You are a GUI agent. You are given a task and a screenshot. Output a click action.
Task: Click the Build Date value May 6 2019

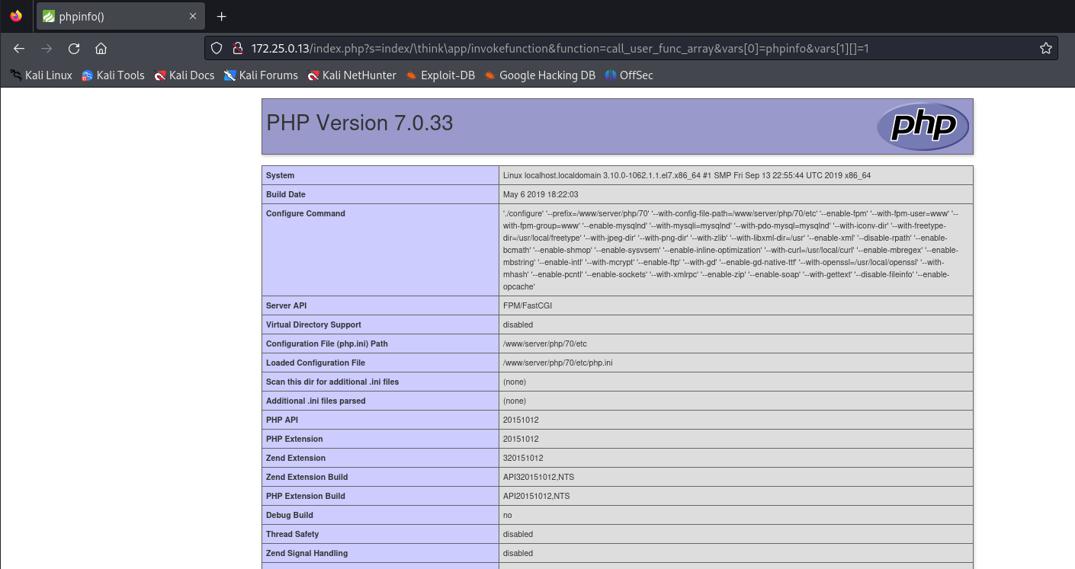click(541, 194)
